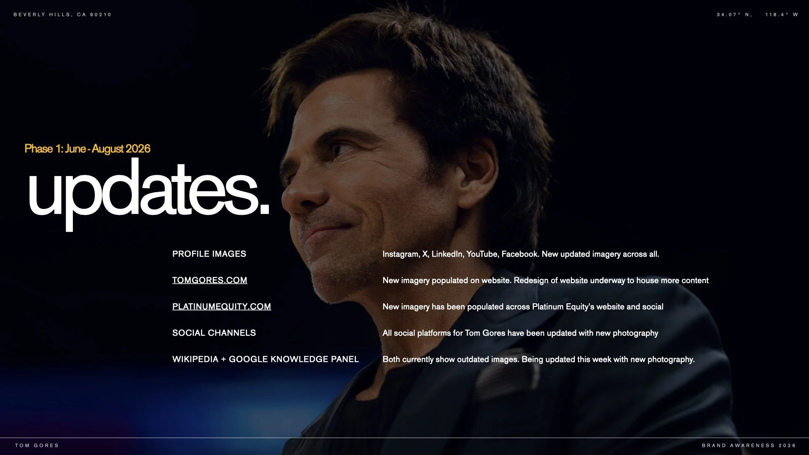Image resolution: width=809 pixels, height=455 pixels.
Task: Select WIKIPEDIA + GOOGLE KNOWLEDGE PANEL heading
Action: [x=265, y=359]
